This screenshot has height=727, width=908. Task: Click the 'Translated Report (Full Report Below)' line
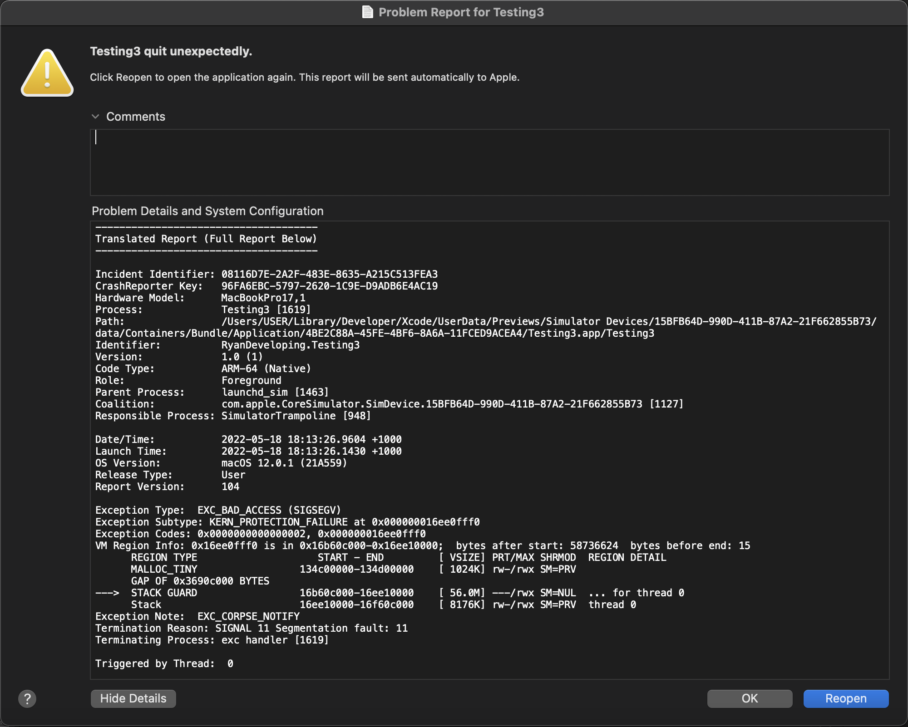[206, 239]
